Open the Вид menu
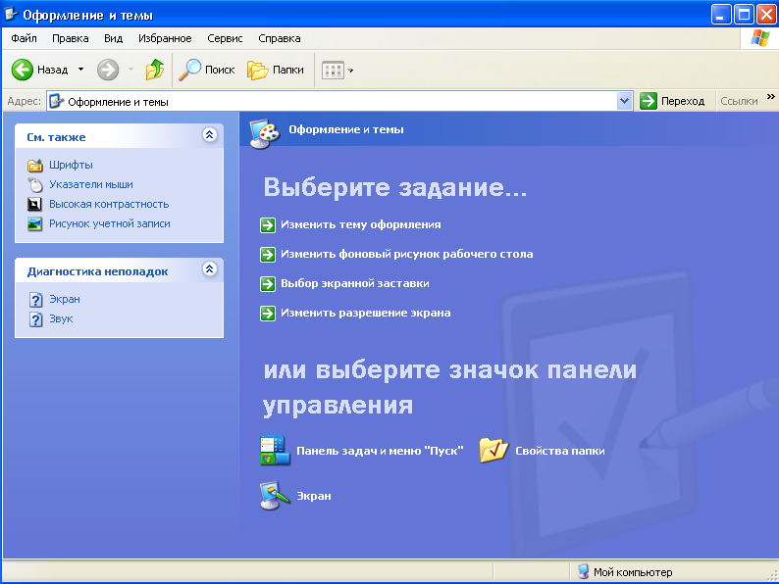The image size is (779, 584). click(113, 38)
